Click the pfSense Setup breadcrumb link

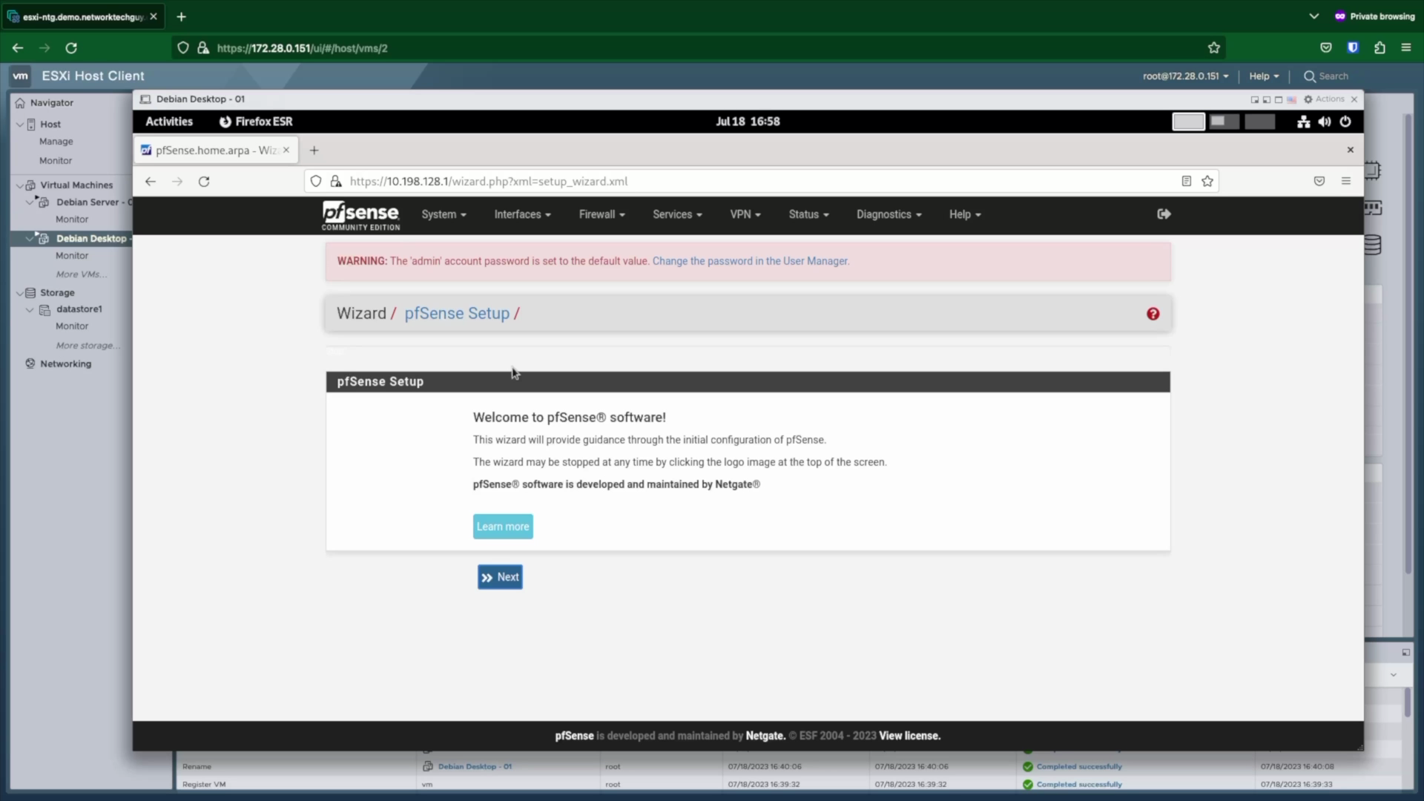point(457,314)
